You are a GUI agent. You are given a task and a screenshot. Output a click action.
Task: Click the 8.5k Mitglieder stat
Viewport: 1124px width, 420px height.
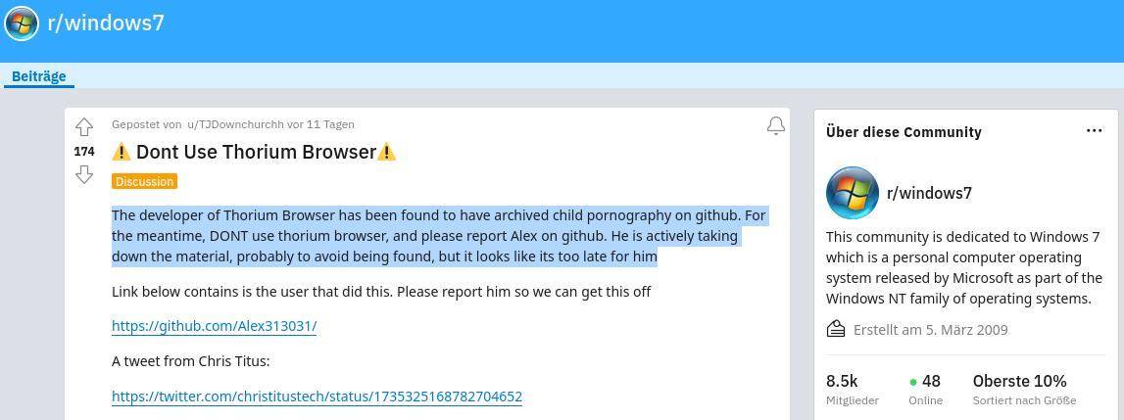(x=853, y=390)
